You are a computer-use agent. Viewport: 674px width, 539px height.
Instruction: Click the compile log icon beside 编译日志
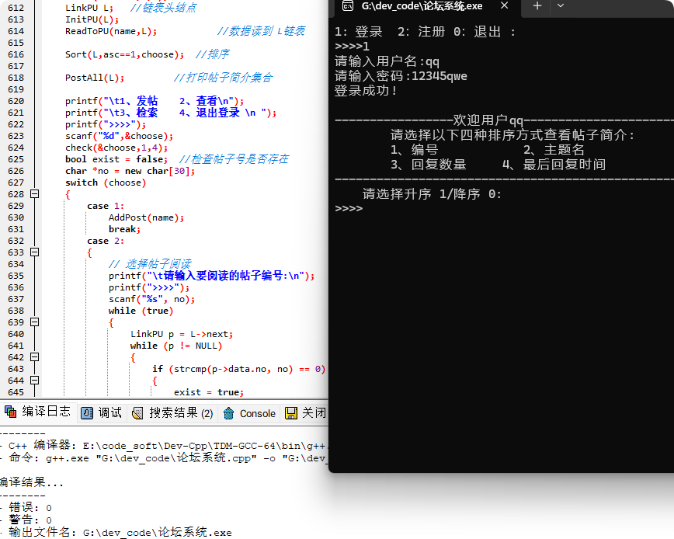[10, 412]
